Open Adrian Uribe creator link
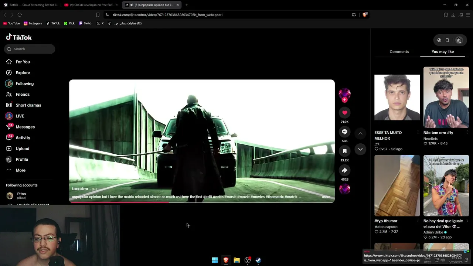Viewport: 473px width, 266px height. click(x=433, y=232)
